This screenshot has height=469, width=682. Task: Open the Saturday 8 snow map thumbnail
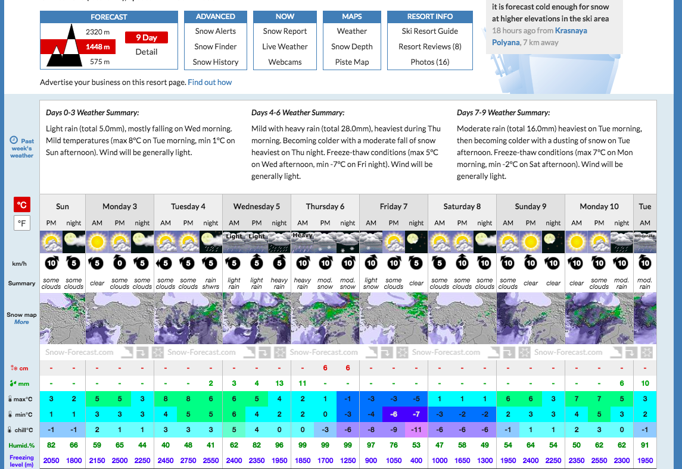coord(462,318)
